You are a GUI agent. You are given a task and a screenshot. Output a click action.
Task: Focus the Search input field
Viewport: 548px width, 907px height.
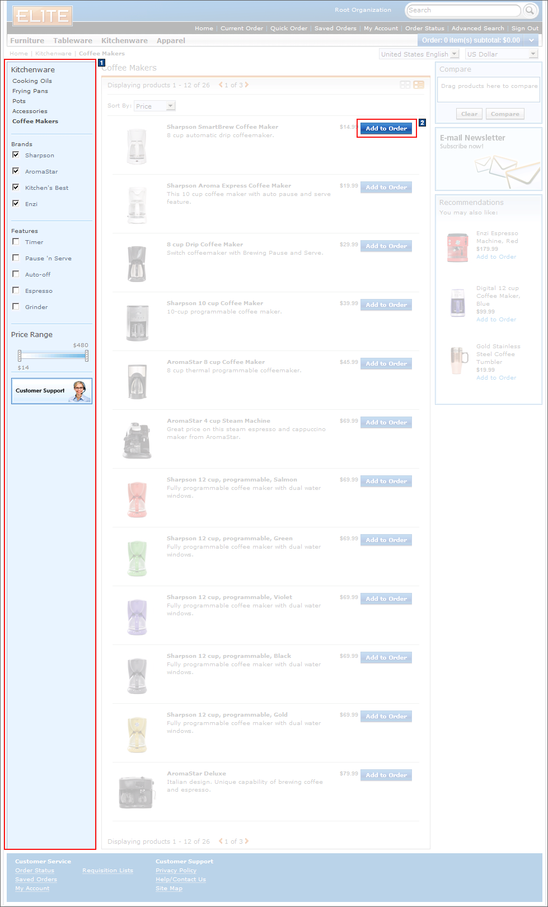coord(463,10)
